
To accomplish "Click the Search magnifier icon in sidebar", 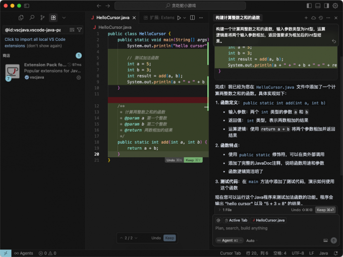I will pyautogui.click(x=32, y=18).
